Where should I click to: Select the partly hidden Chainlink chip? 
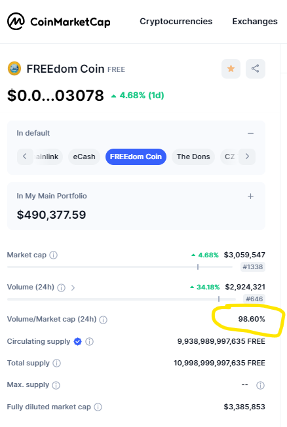click(x=48, y=157)
